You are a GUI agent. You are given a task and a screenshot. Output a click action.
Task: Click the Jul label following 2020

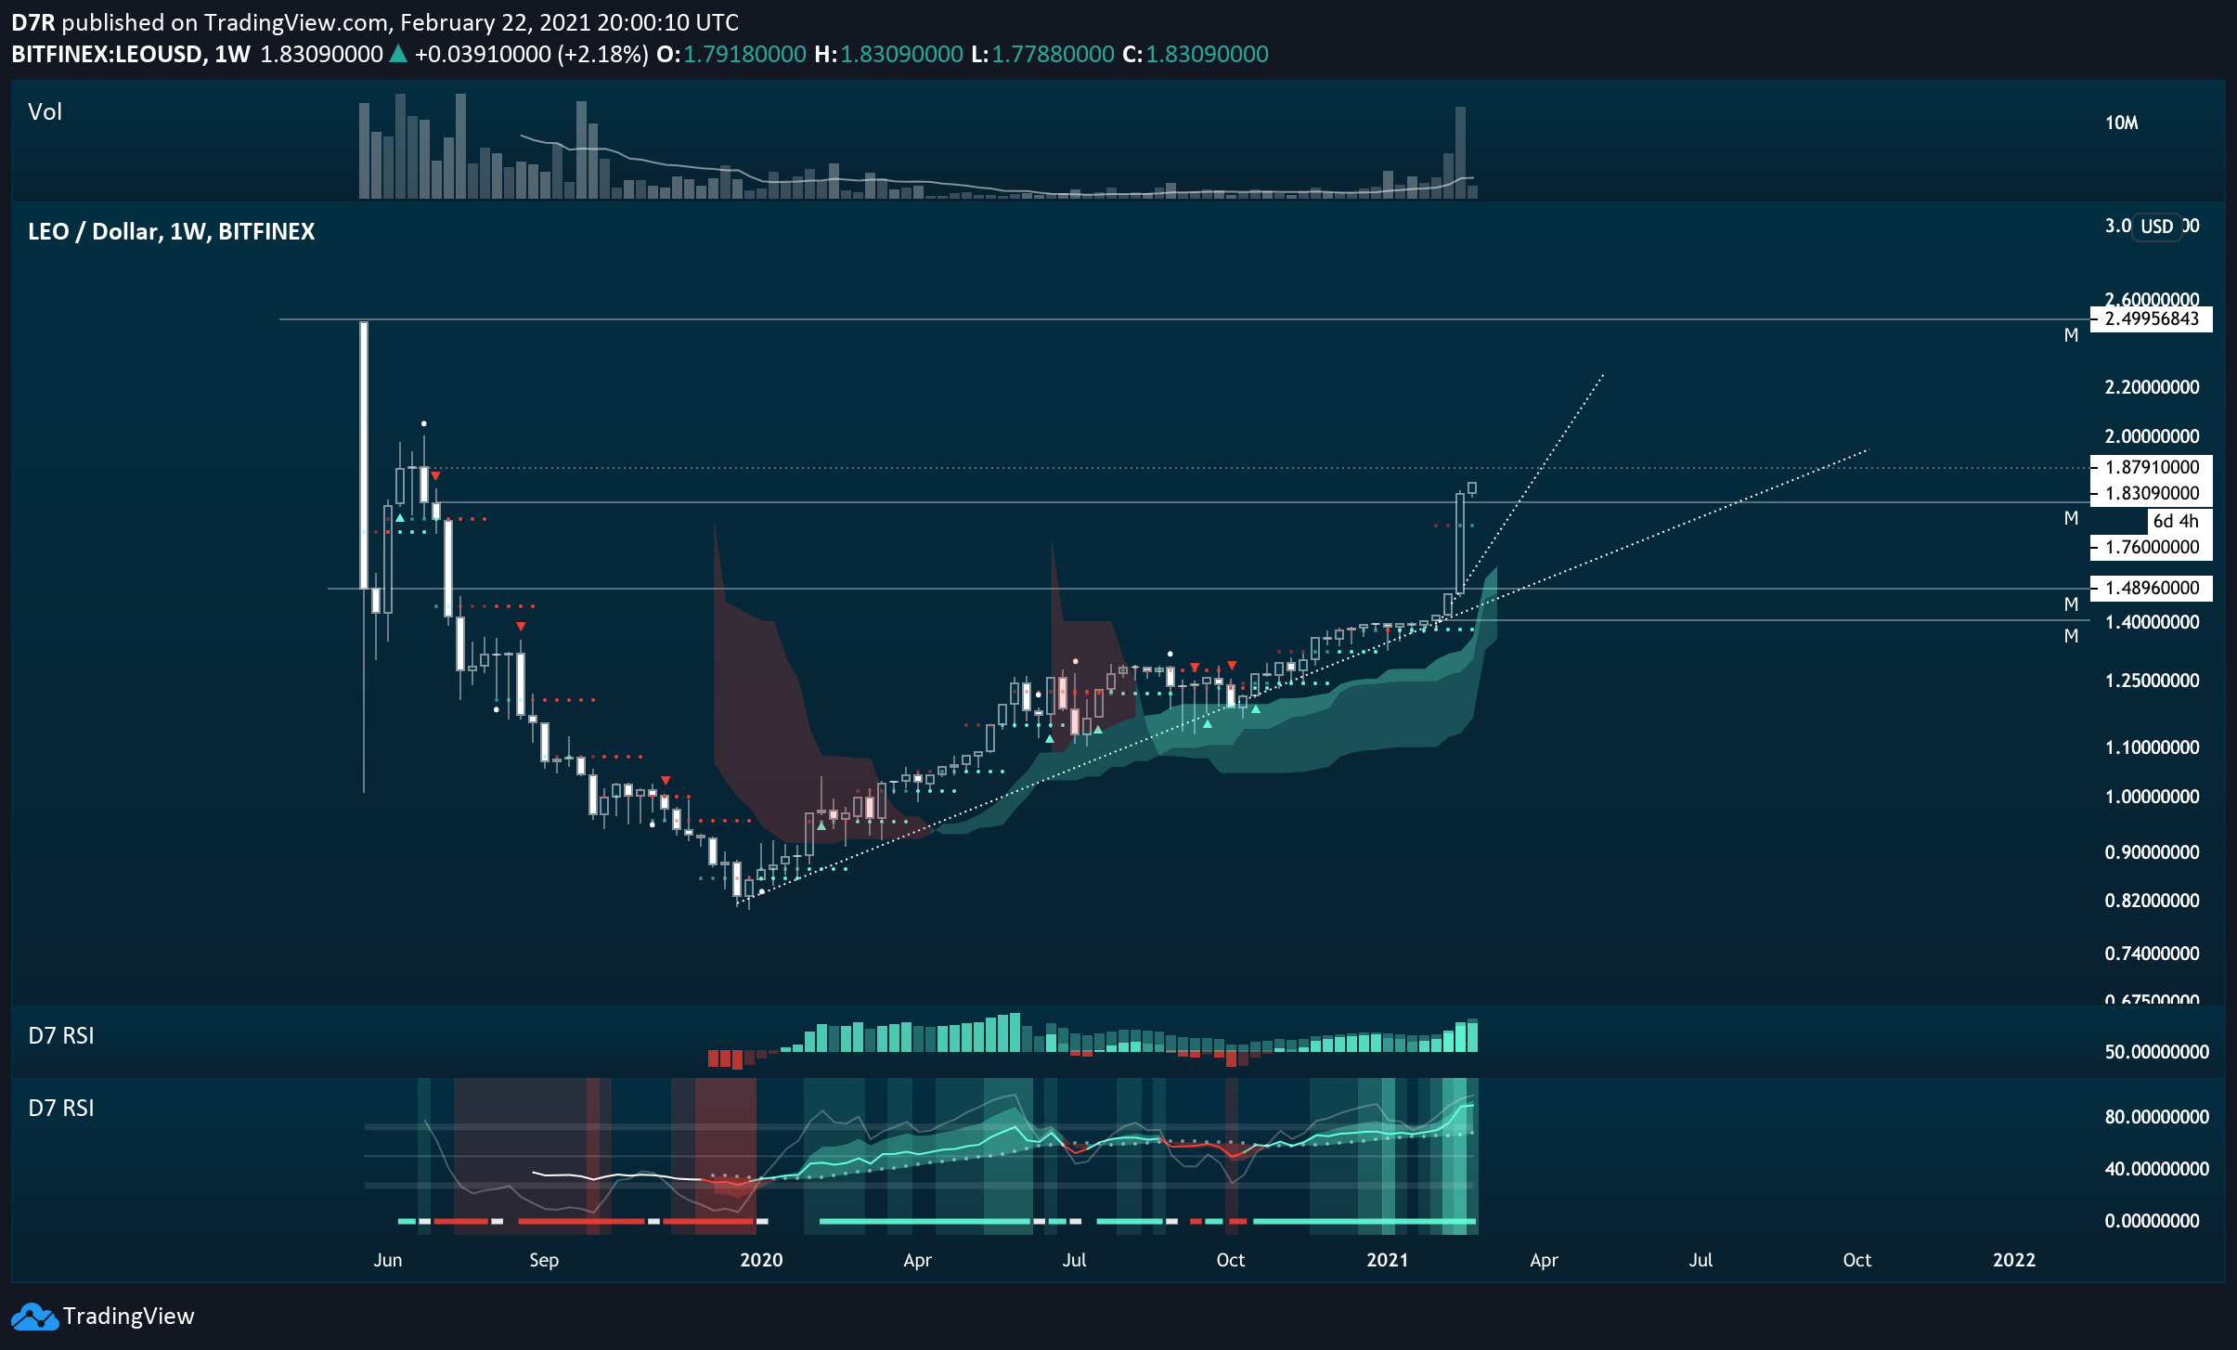click(1074, 1260)
